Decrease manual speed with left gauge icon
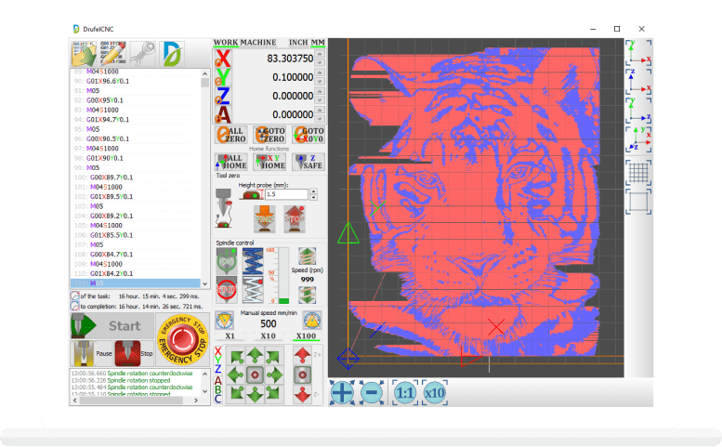This screenshot has height=447, width=722. click(x=224, y=320)
